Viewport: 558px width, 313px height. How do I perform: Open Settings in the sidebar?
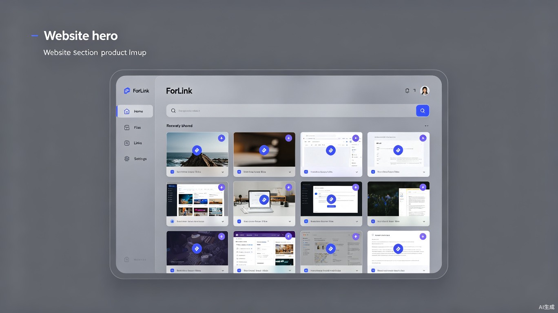click(x=135, y=159)
